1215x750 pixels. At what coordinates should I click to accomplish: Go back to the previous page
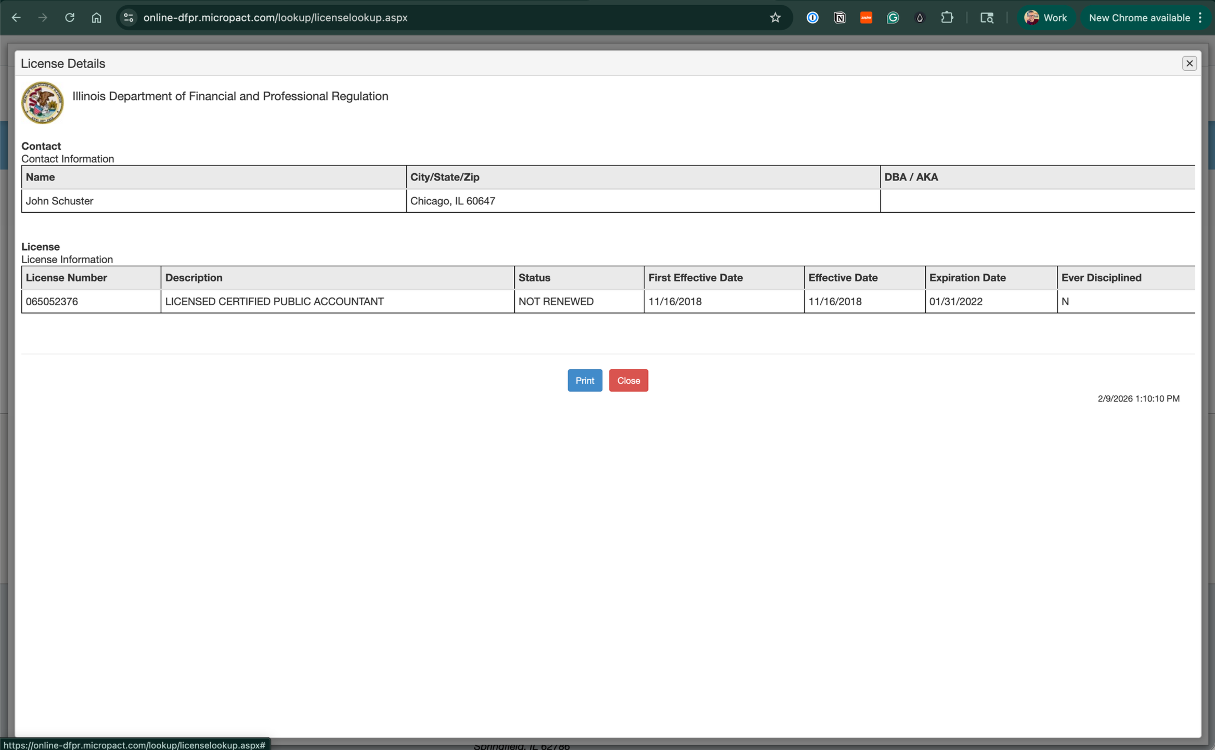16,18
